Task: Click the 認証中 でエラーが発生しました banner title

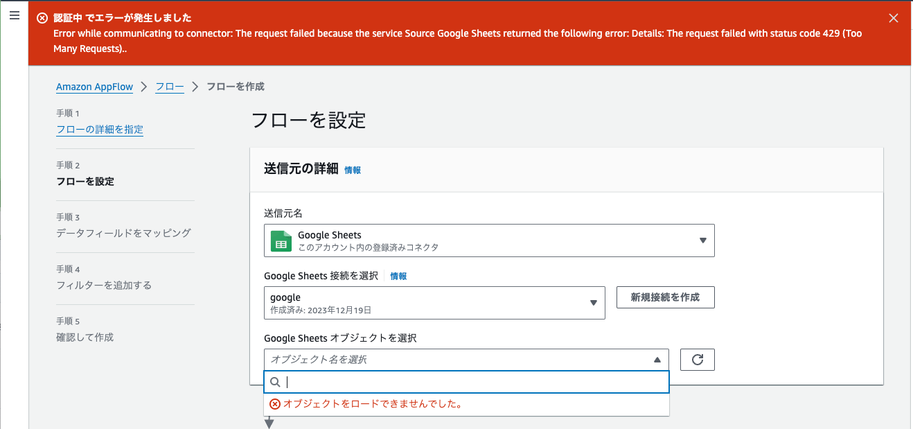Action: (123, 18)
